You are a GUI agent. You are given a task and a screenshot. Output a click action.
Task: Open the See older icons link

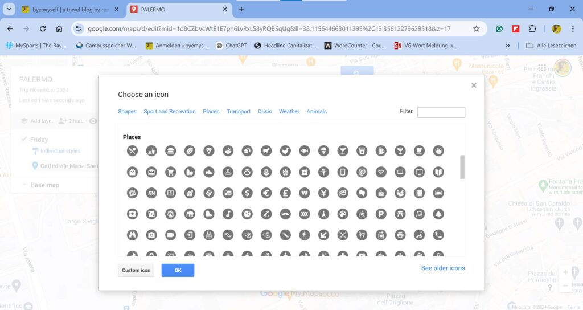(443, 268)
